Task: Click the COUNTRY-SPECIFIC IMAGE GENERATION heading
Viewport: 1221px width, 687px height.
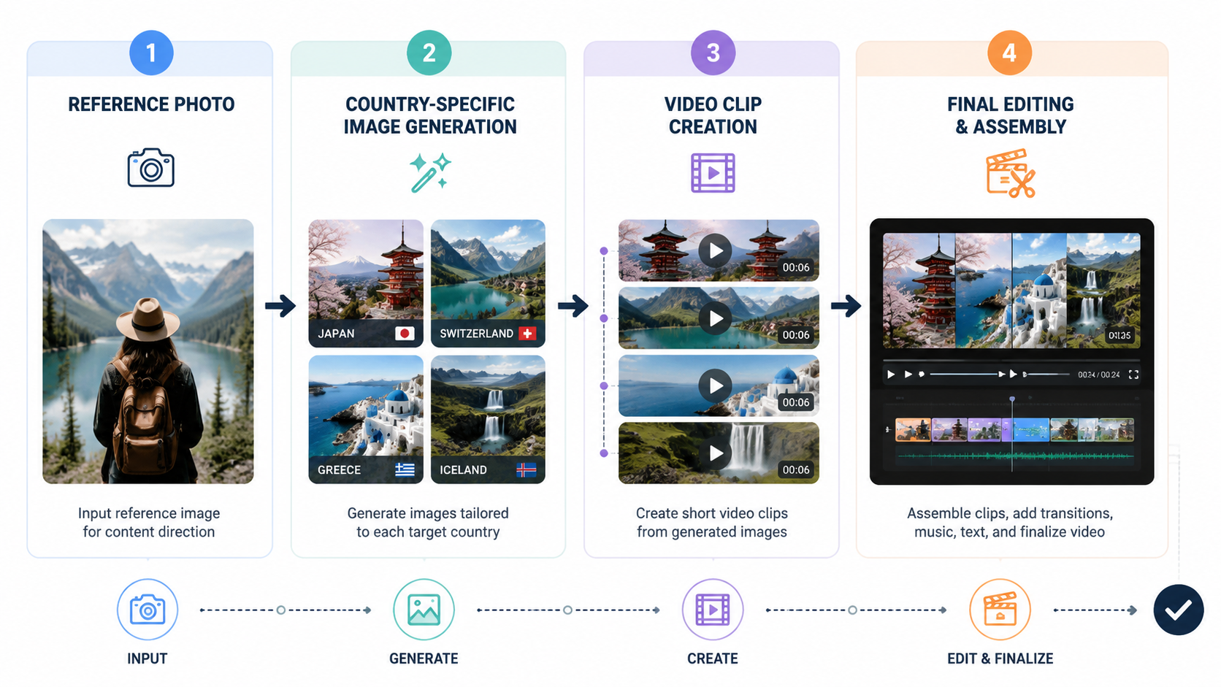Action: [430, 115]
